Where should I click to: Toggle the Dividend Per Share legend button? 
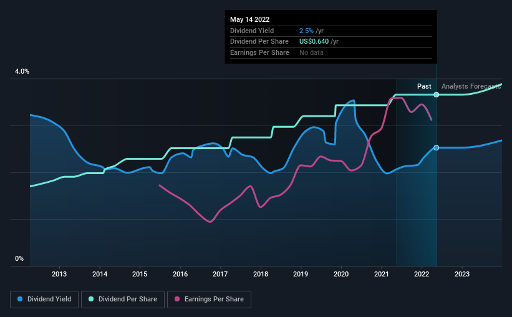click(123, 300)
